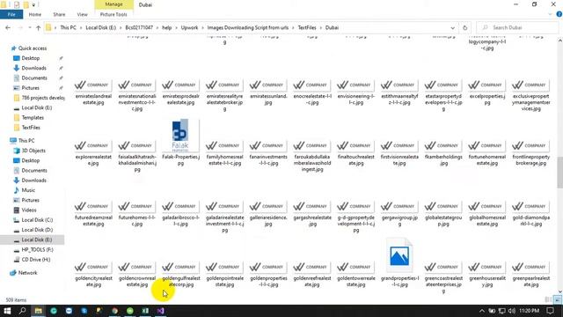Click Back navigation arrow
Viewport: 563px width, 317px height.
(8, 27)
